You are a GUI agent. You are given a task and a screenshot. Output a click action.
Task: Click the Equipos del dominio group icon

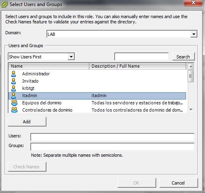[x=14, y=103]
